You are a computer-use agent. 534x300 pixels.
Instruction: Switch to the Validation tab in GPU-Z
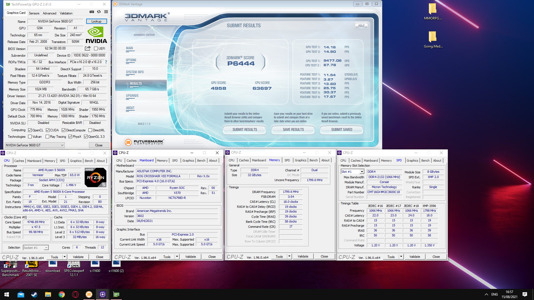click(66, 13)
